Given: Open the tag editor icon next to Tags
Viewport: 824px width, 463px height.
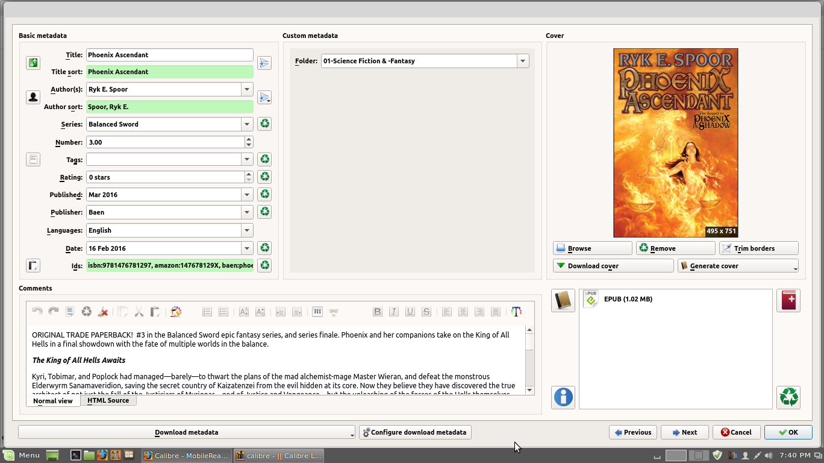Looking at the screenshot, I should [33, 159].
